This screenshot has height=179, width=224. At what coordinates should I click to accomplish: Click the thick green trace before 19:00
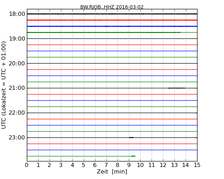(104, 33)
